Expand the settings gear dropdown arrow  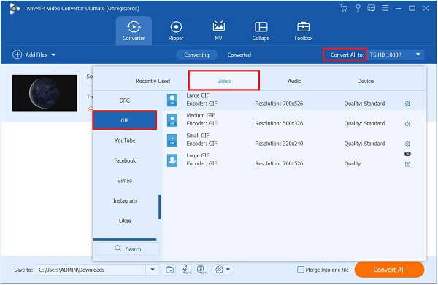point(228,270)
